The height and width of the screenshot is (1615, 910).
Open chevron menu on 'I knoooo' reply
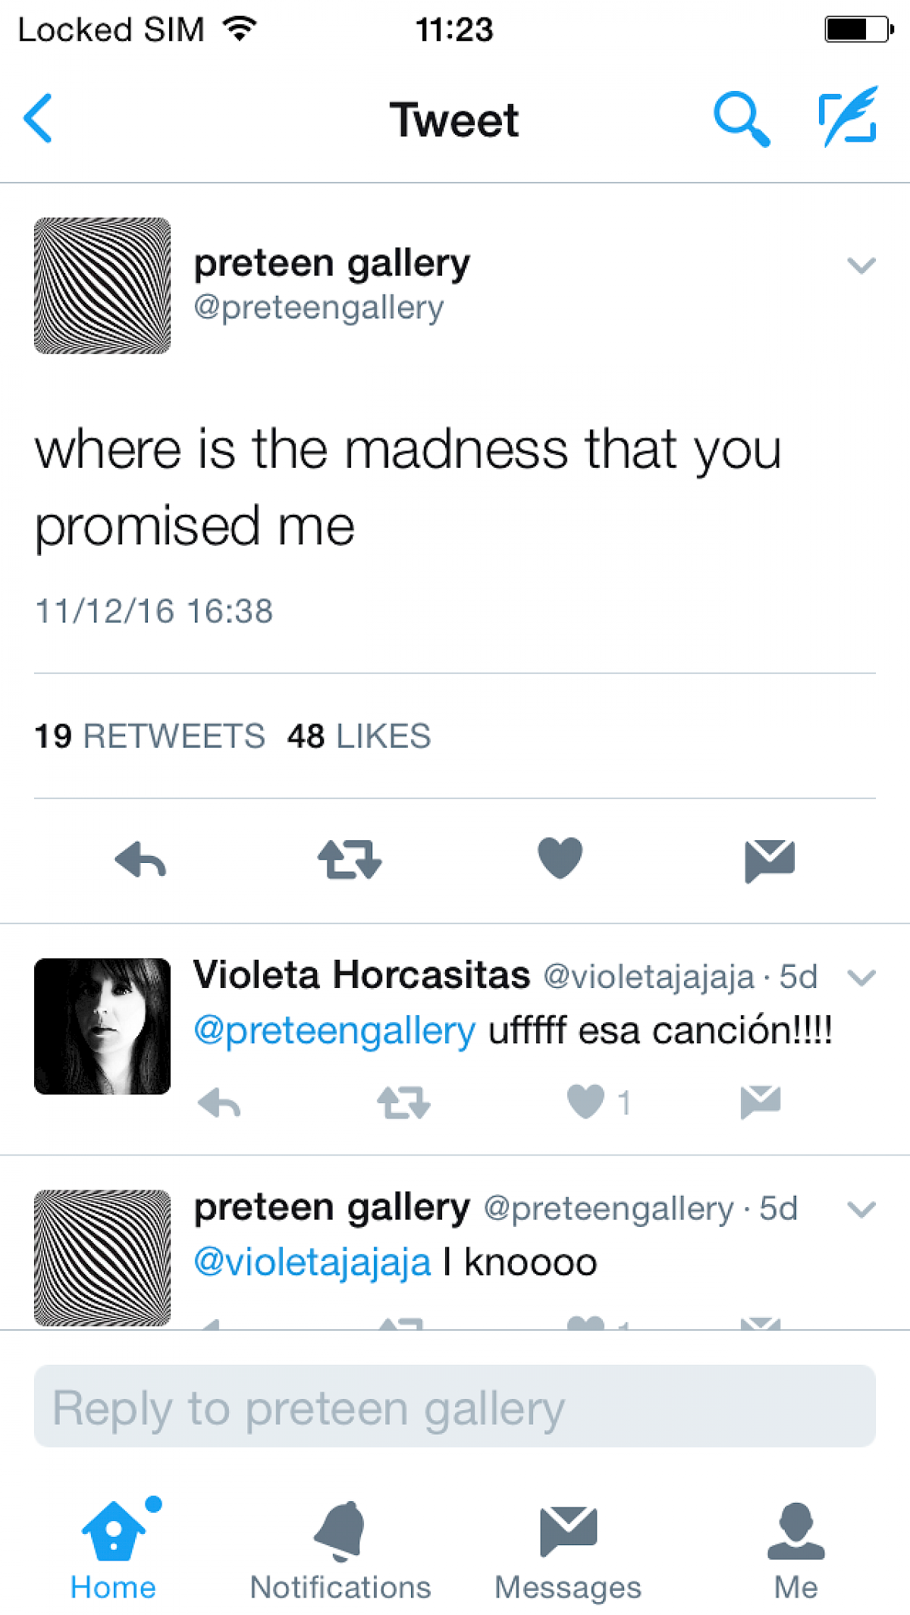point(861,1209)
